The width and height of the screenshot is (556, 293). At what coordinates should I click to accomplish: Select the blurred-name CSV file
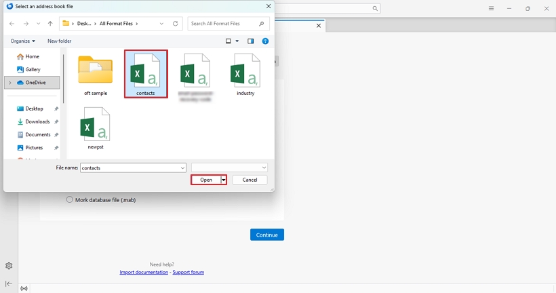coord(195,77)
